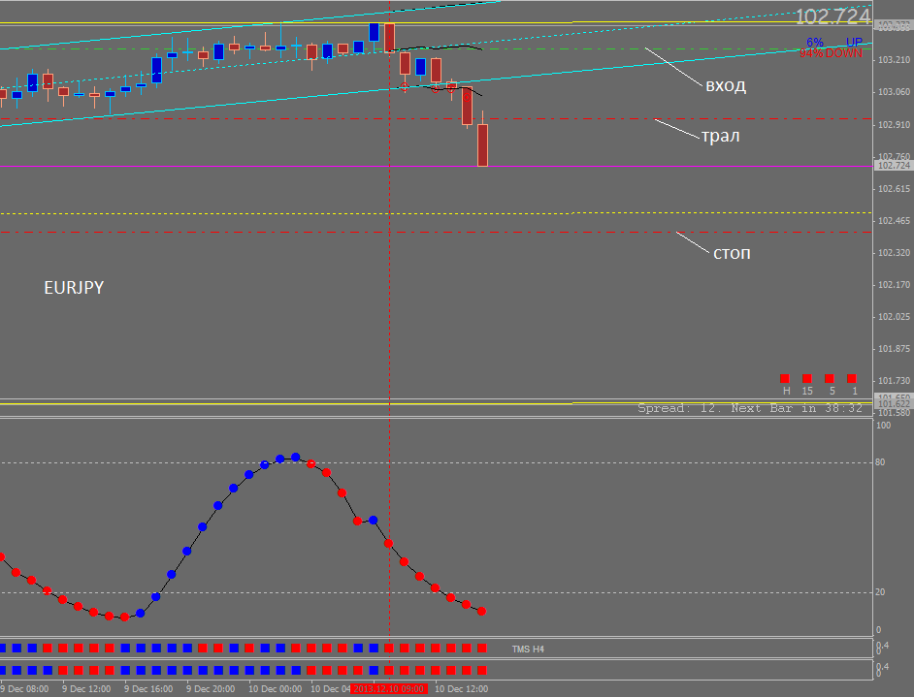
Task: Click the 102.615 price axis value
Action: pyautogui.click(x=895, y=189)
